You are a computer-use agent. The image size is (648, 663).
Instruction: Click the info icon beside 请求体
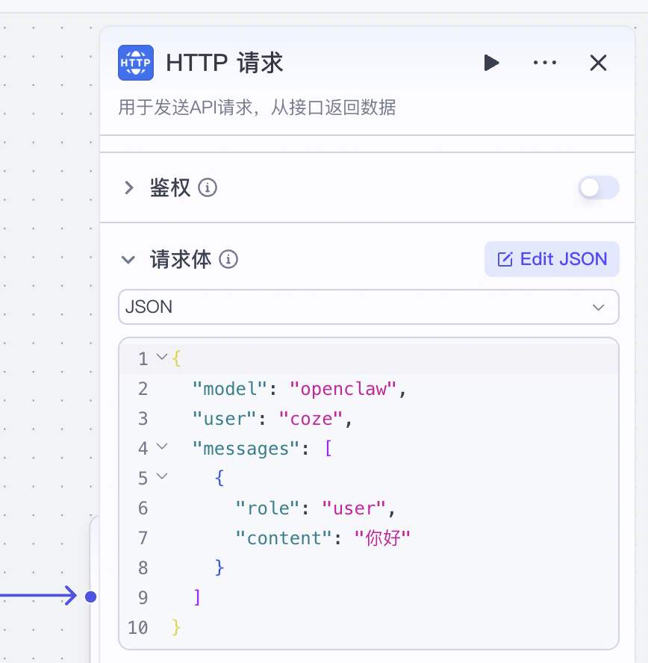tap(229, 260)
